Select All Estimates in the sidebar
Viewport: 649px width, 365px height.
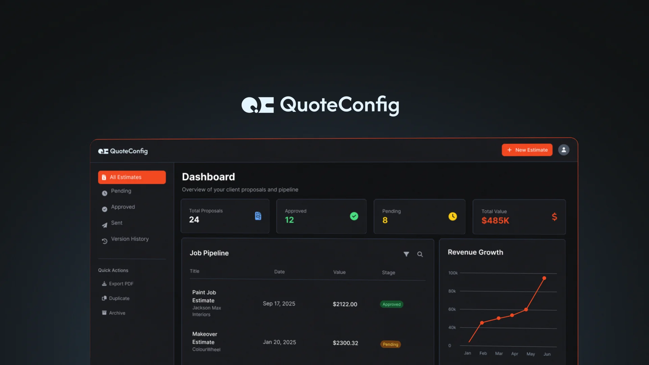click(132, 177)
